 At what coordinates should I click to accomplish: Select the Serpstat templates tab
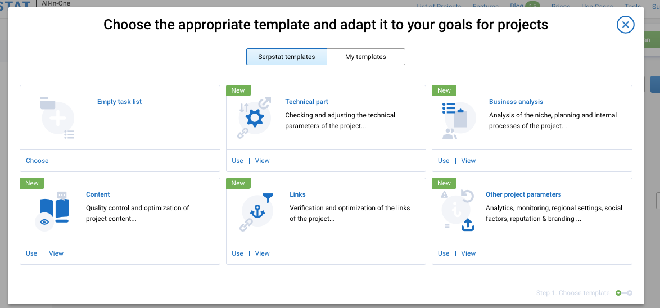[287, 57]
